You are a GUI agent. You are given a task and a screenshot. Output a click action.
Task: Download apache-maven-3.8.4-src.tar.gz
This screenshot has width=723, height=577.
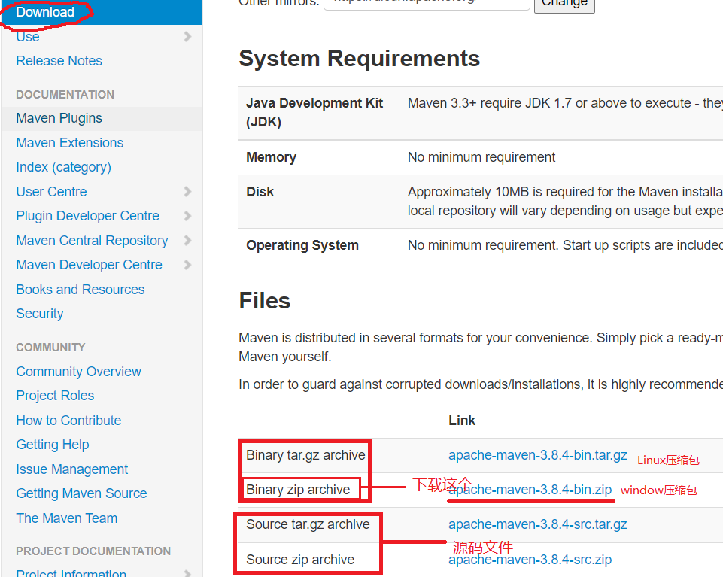click(538, 524)
